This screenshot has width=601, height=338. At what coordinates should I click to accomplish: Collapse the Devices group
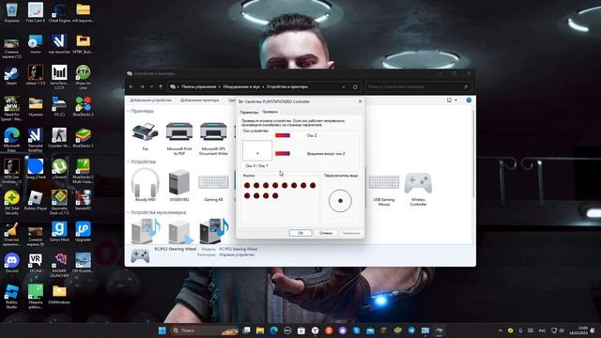click(129, 161)
